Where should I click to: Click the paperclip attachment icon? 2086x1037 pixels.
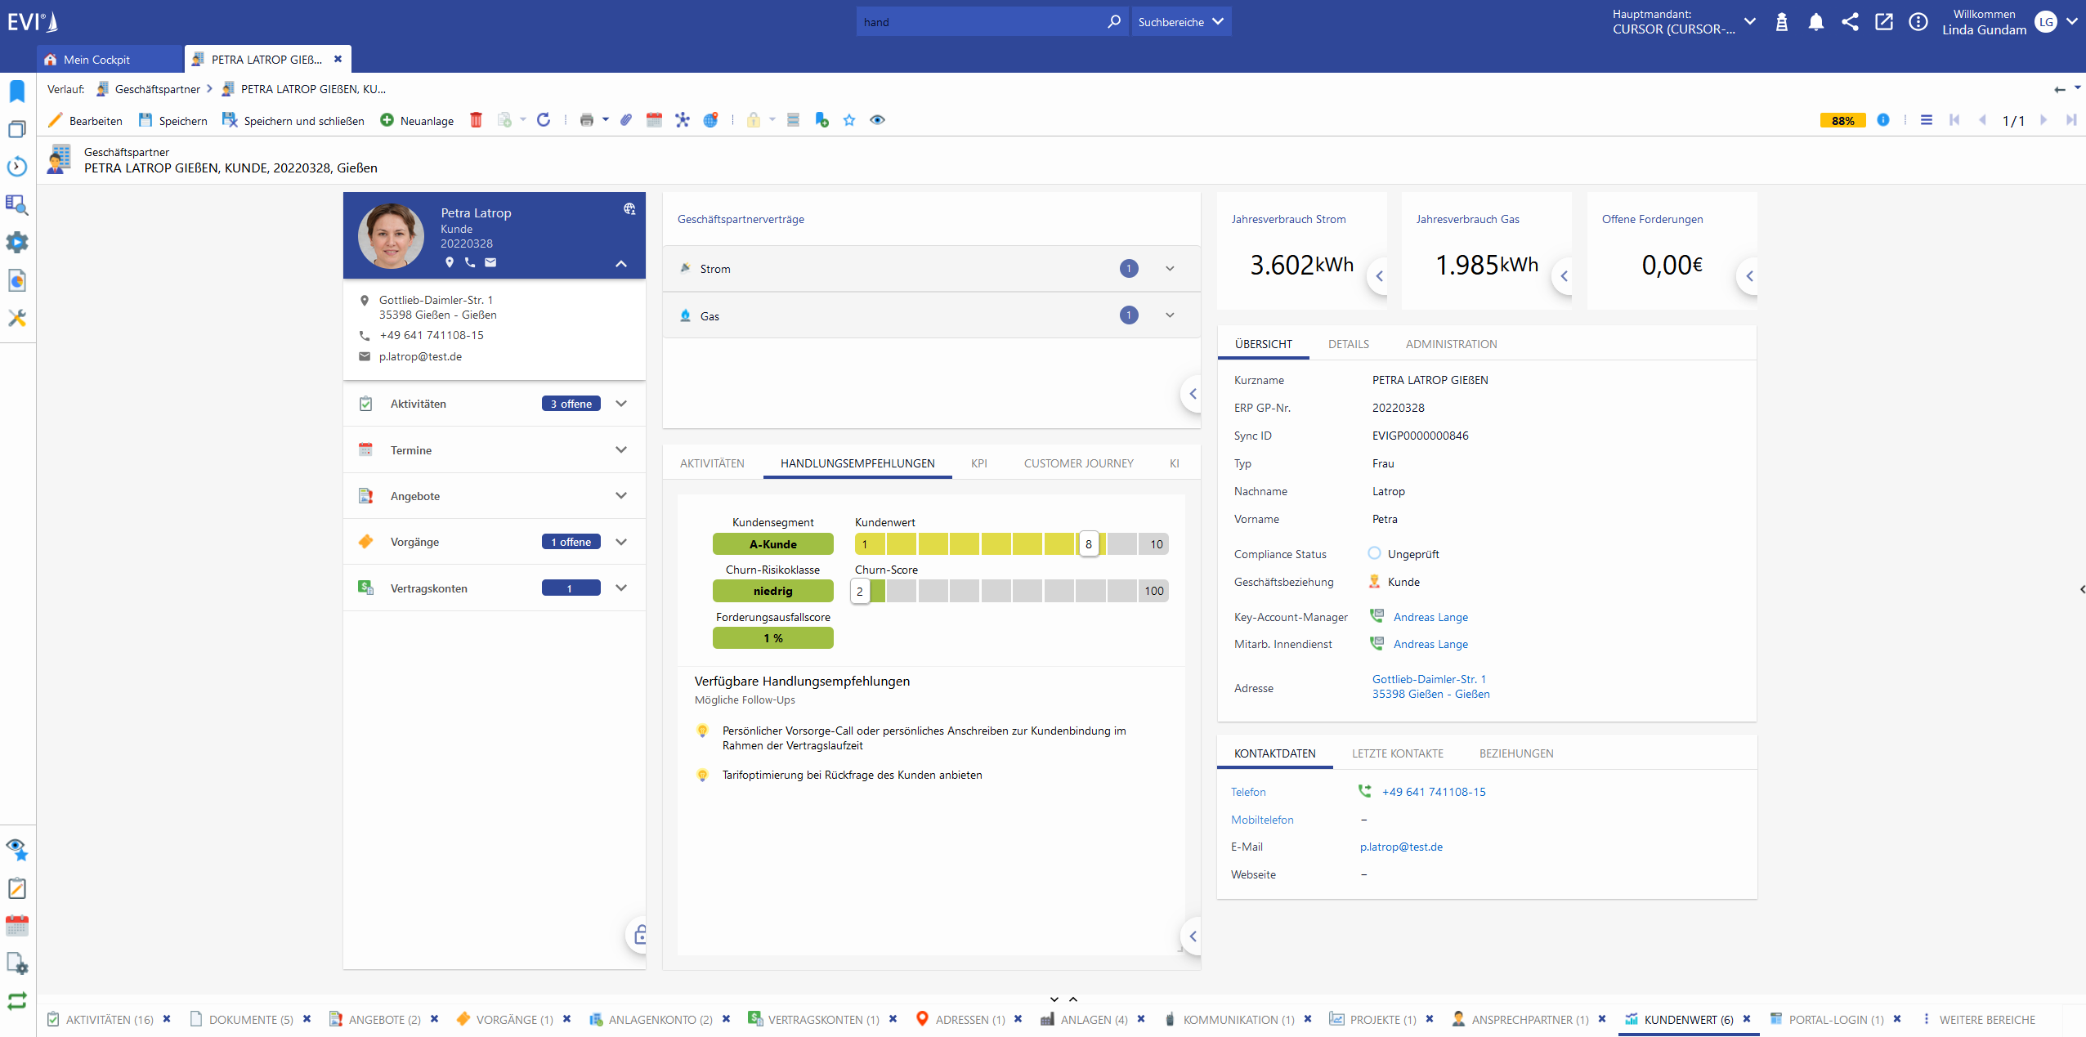(626, 120)
